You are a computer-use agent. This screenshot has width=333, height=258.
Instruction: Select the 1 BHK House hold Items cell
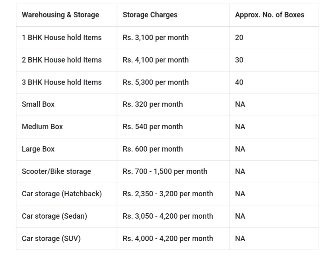61,38
